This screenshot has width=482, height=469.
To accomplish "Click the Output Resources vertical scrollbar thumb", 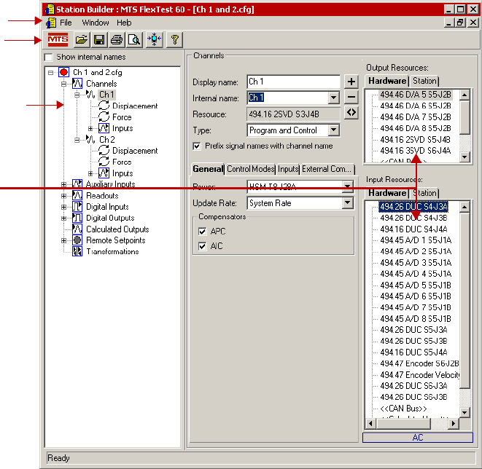I will click(x=464, y=117).
